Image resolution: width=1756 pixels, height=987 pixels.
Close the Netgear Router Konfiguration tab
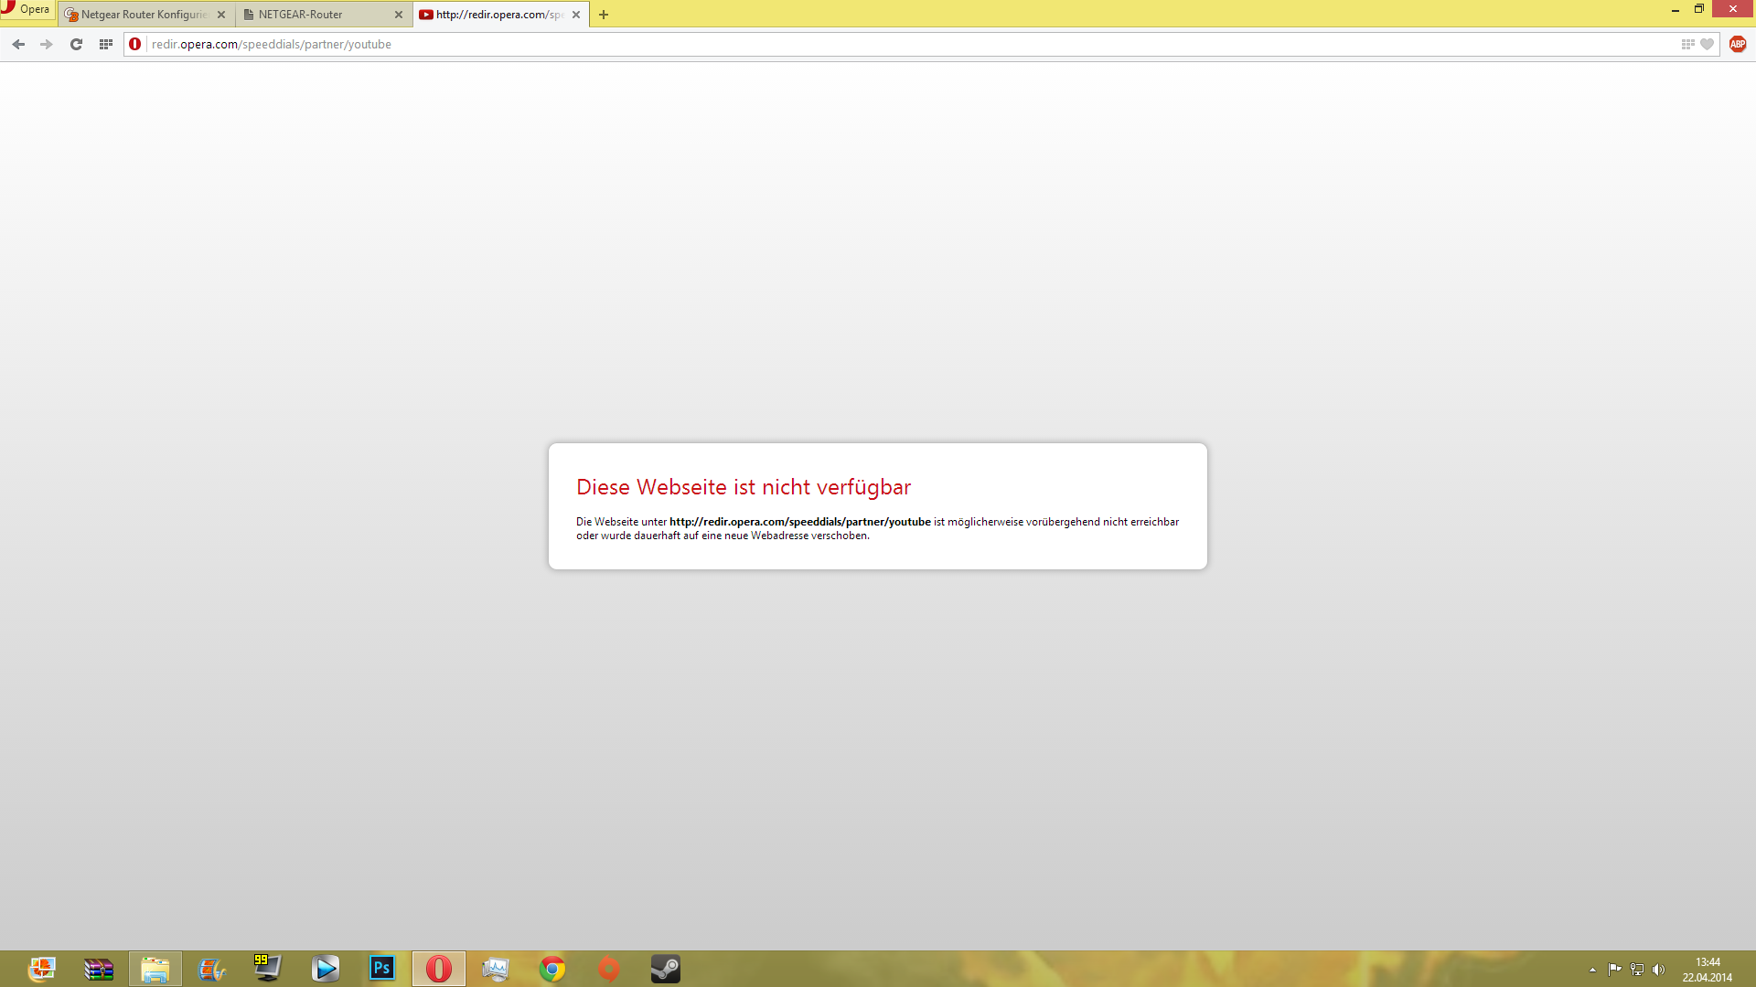pos(221,15)
